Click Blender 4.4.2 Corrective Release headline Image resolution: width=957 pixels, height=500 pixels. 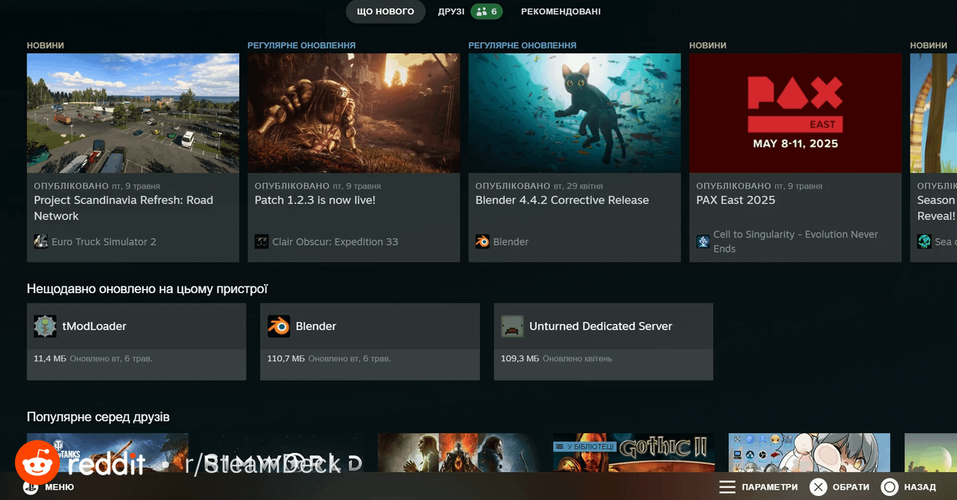(562, 200)
